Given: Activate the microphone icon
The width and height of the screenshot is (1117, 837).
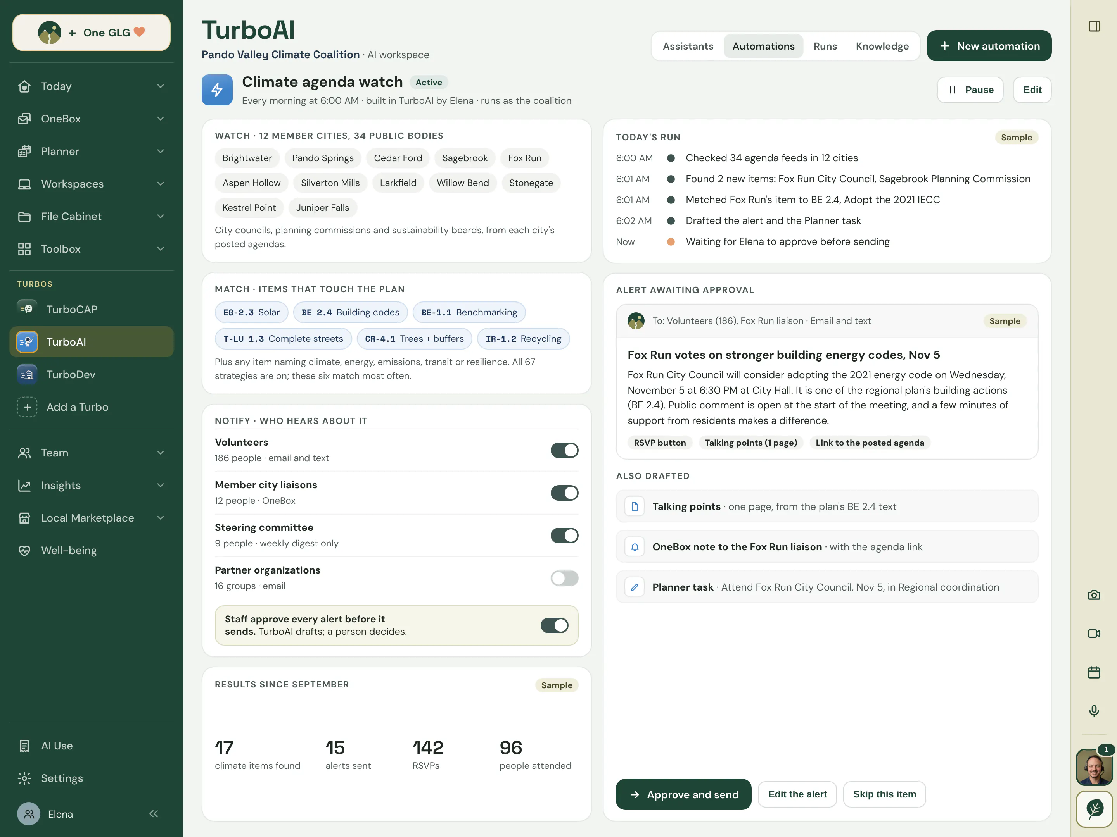Looking at the screenshot, I should [x=1094, y=711].
